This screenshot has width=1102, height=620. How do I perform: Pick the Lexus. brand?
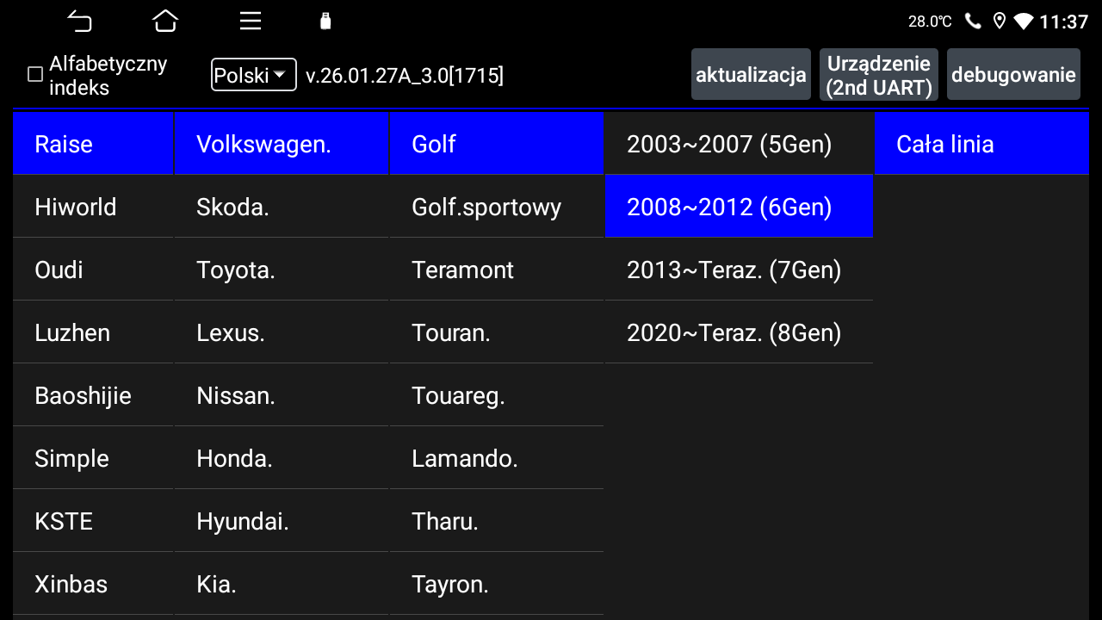tap(282, 332)
